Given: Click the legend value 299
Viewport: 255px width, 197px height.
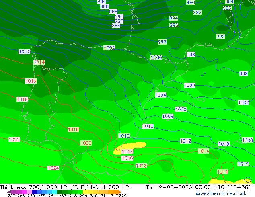Looking at the screenshot, I should (x=83, y=195).
